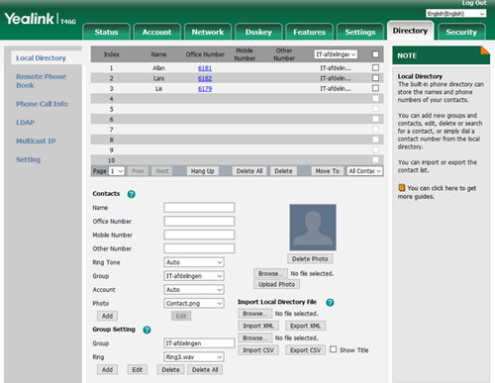
Task: Click the Group Setting Delete All button
Action: 205,369
